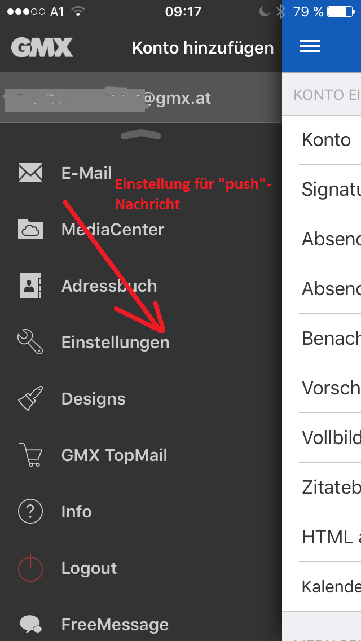This screenshot has height=641, width=361.
Task: Collapse the account list chevron handle
Action: coord(141,134)
